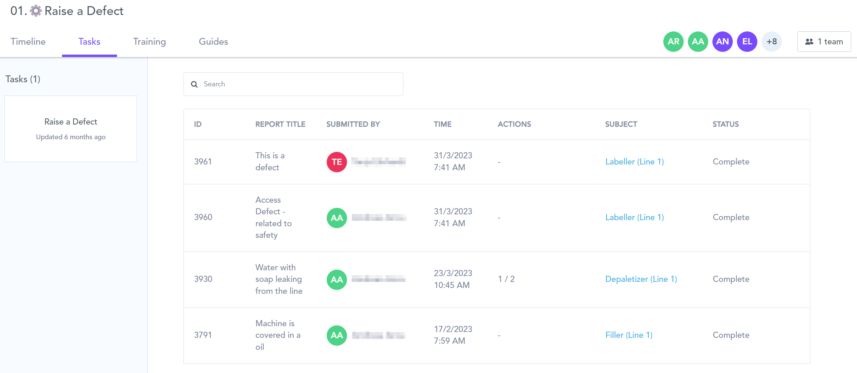The width and height of the screenshot is (857, 373).
Task: Open the TE avatar for report 3961
Action: point(336,162)
